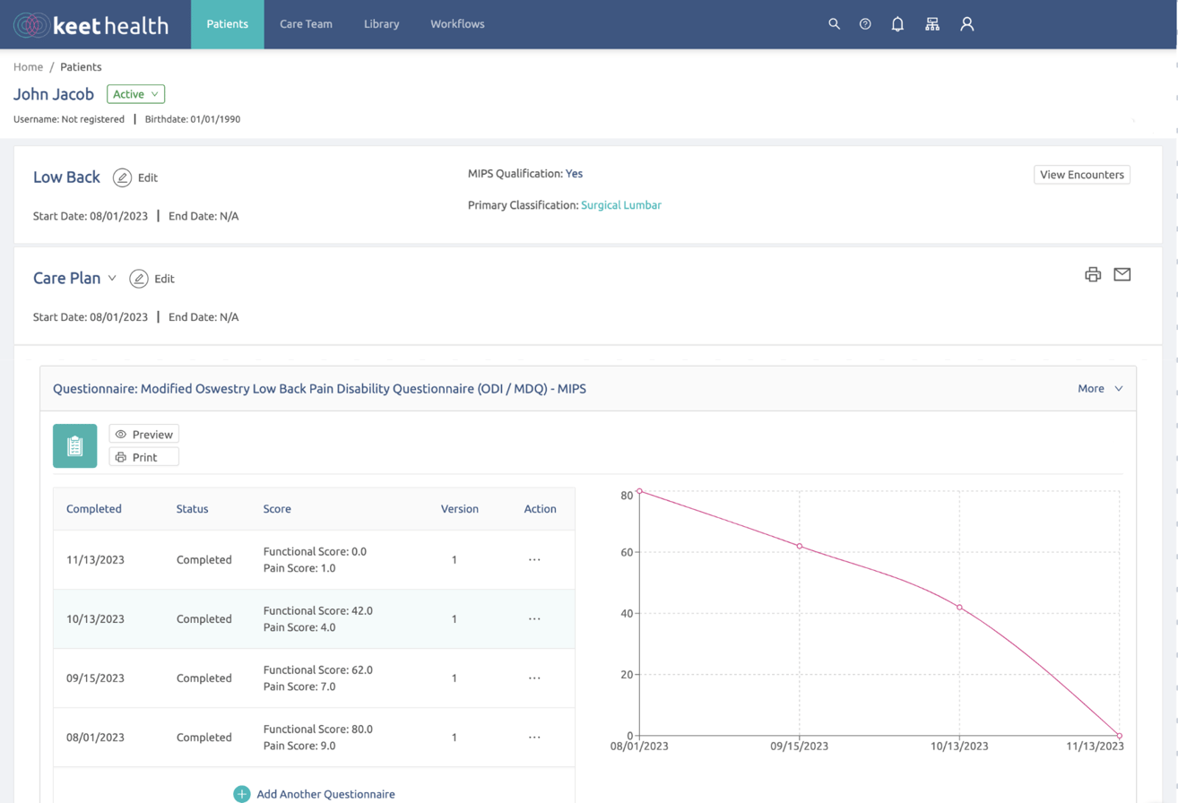Expand the Care Plan chevron
The image size is (1178, 803).
(x=111, y=279)
